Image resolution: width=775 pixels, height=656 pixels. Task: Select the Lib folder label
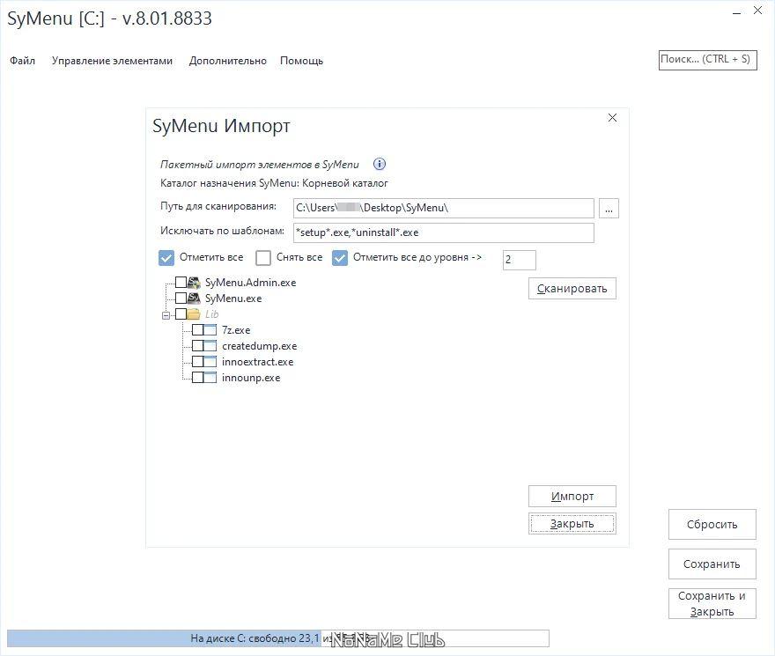click(x=211, y=314)
